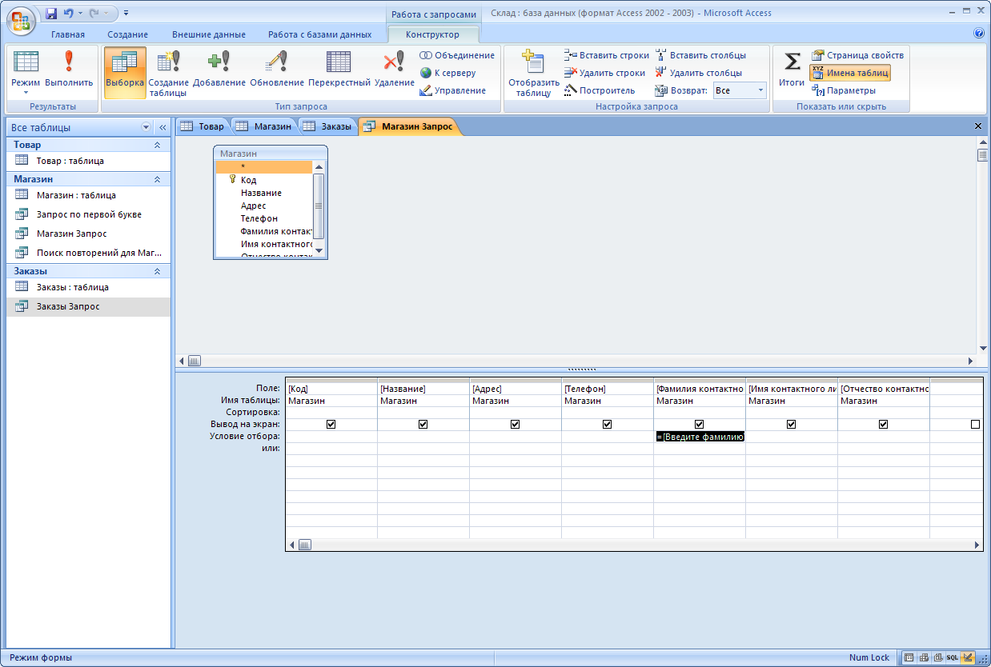Viewport: 991px width, 667px height.
Task: Uncheck Вывод на экран for Название
Action: tap(423, 425)
